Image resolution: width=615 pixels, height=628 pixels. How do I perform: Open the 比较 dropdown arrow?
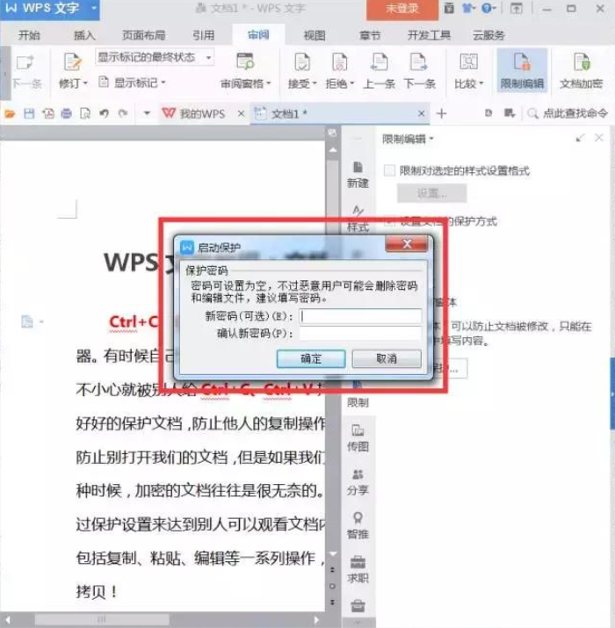(481, 83)
